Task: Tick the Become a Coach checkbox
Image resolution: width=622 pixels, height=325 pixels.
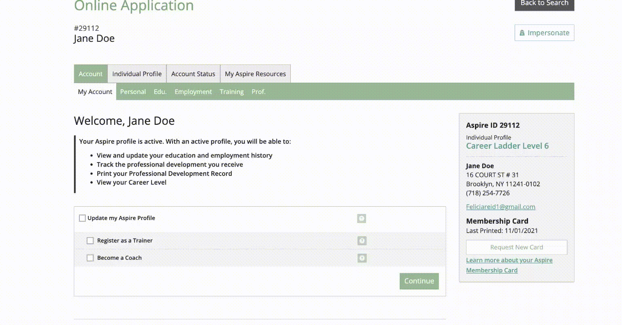Action: point(90,258)
